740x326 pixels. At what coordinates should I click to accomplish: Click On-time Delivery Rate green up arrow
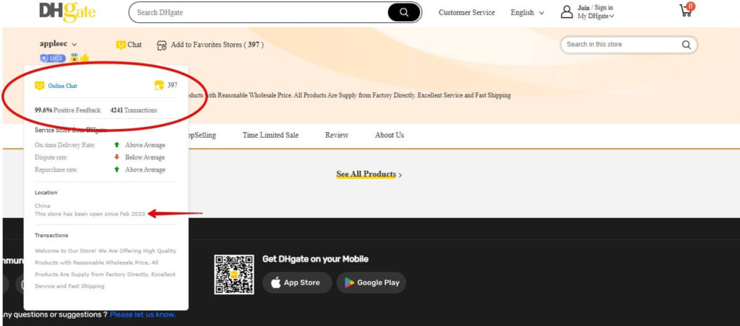116,145
